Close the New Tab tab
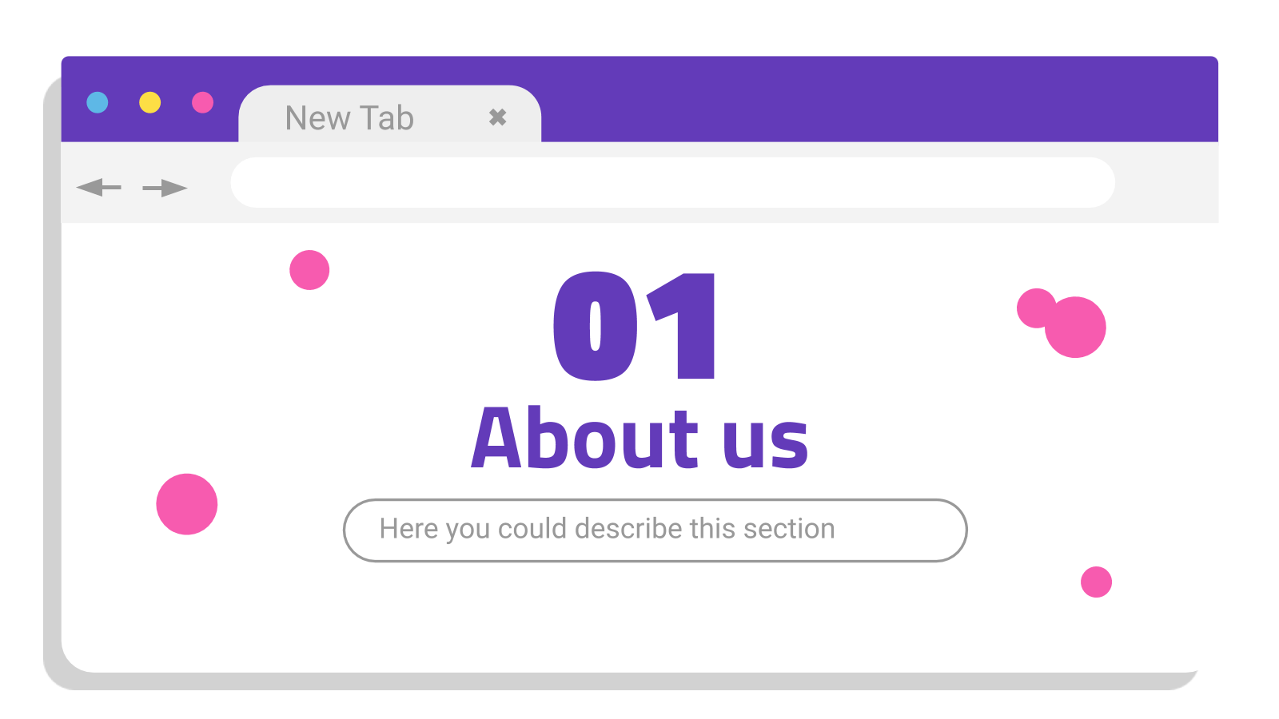This screenshot has width=1279, height=719. [x=497, y=117]
